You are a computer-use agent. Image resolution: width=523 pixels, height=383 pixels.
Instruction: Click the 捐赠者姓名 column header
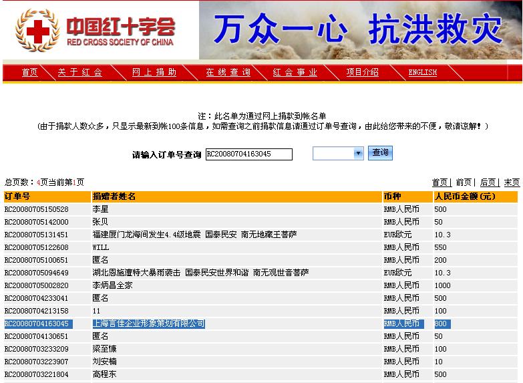point(114,197)
